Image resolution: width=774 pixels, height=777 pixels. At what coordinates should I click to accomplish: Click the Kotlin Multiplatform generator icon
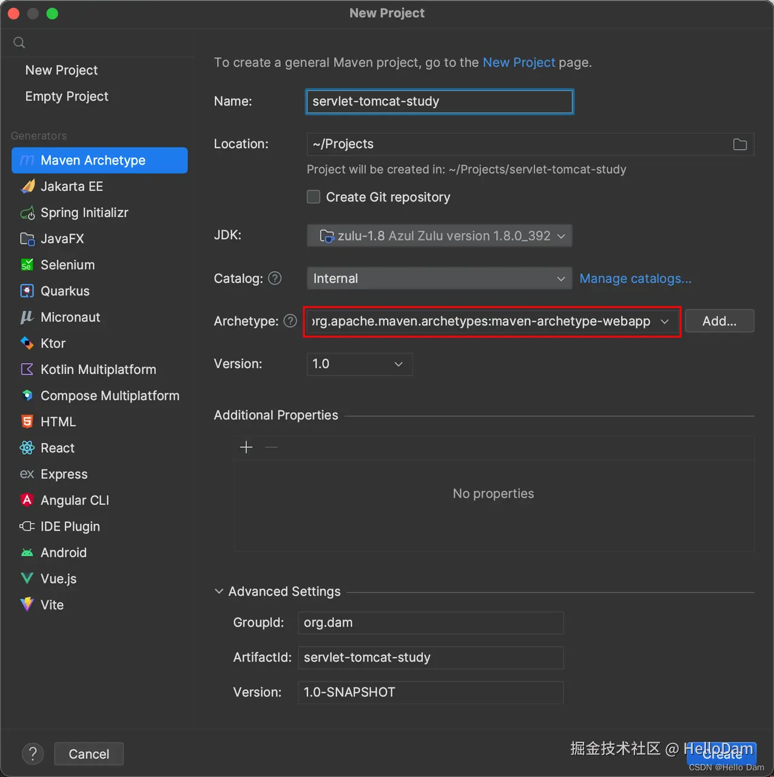[27, 370]
